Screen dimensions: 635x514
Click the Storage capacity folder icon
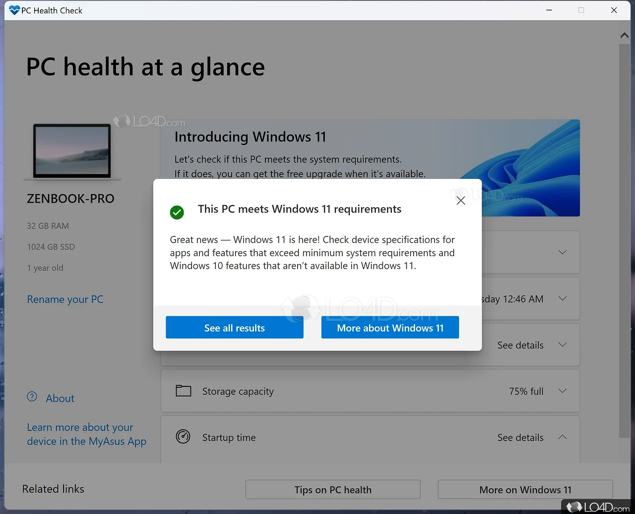(184, 391)
